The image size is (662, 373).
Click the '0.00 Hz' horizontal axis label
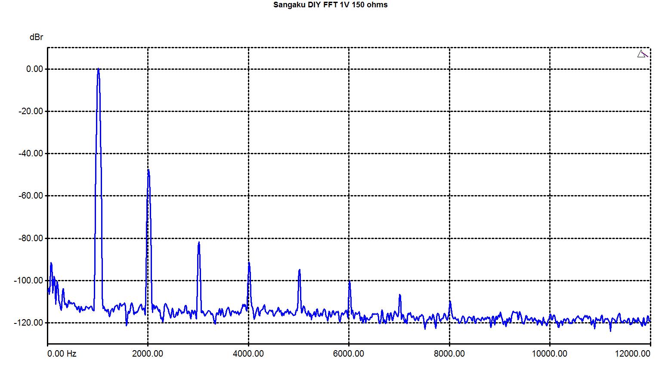click(62, 354)
